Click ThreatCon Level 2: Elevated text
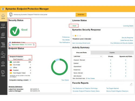Screen dimensions: 135x101 tap(82, 39)
